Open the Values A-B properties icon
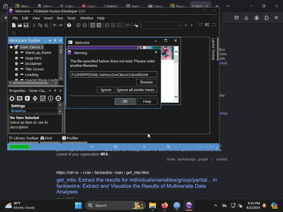Image resolution: width=283 pixels, height=212 pixels. (x=35, y=98)
